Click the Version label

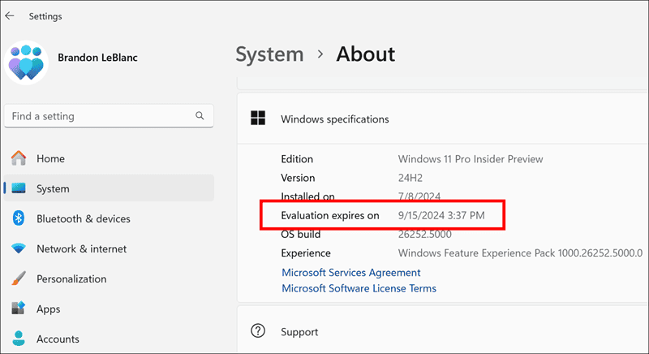[x=298, y=178]
